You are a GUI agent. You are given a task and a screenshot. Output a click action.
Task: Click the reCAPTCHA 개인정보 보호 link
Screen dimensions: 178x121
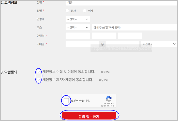point(105,106)
